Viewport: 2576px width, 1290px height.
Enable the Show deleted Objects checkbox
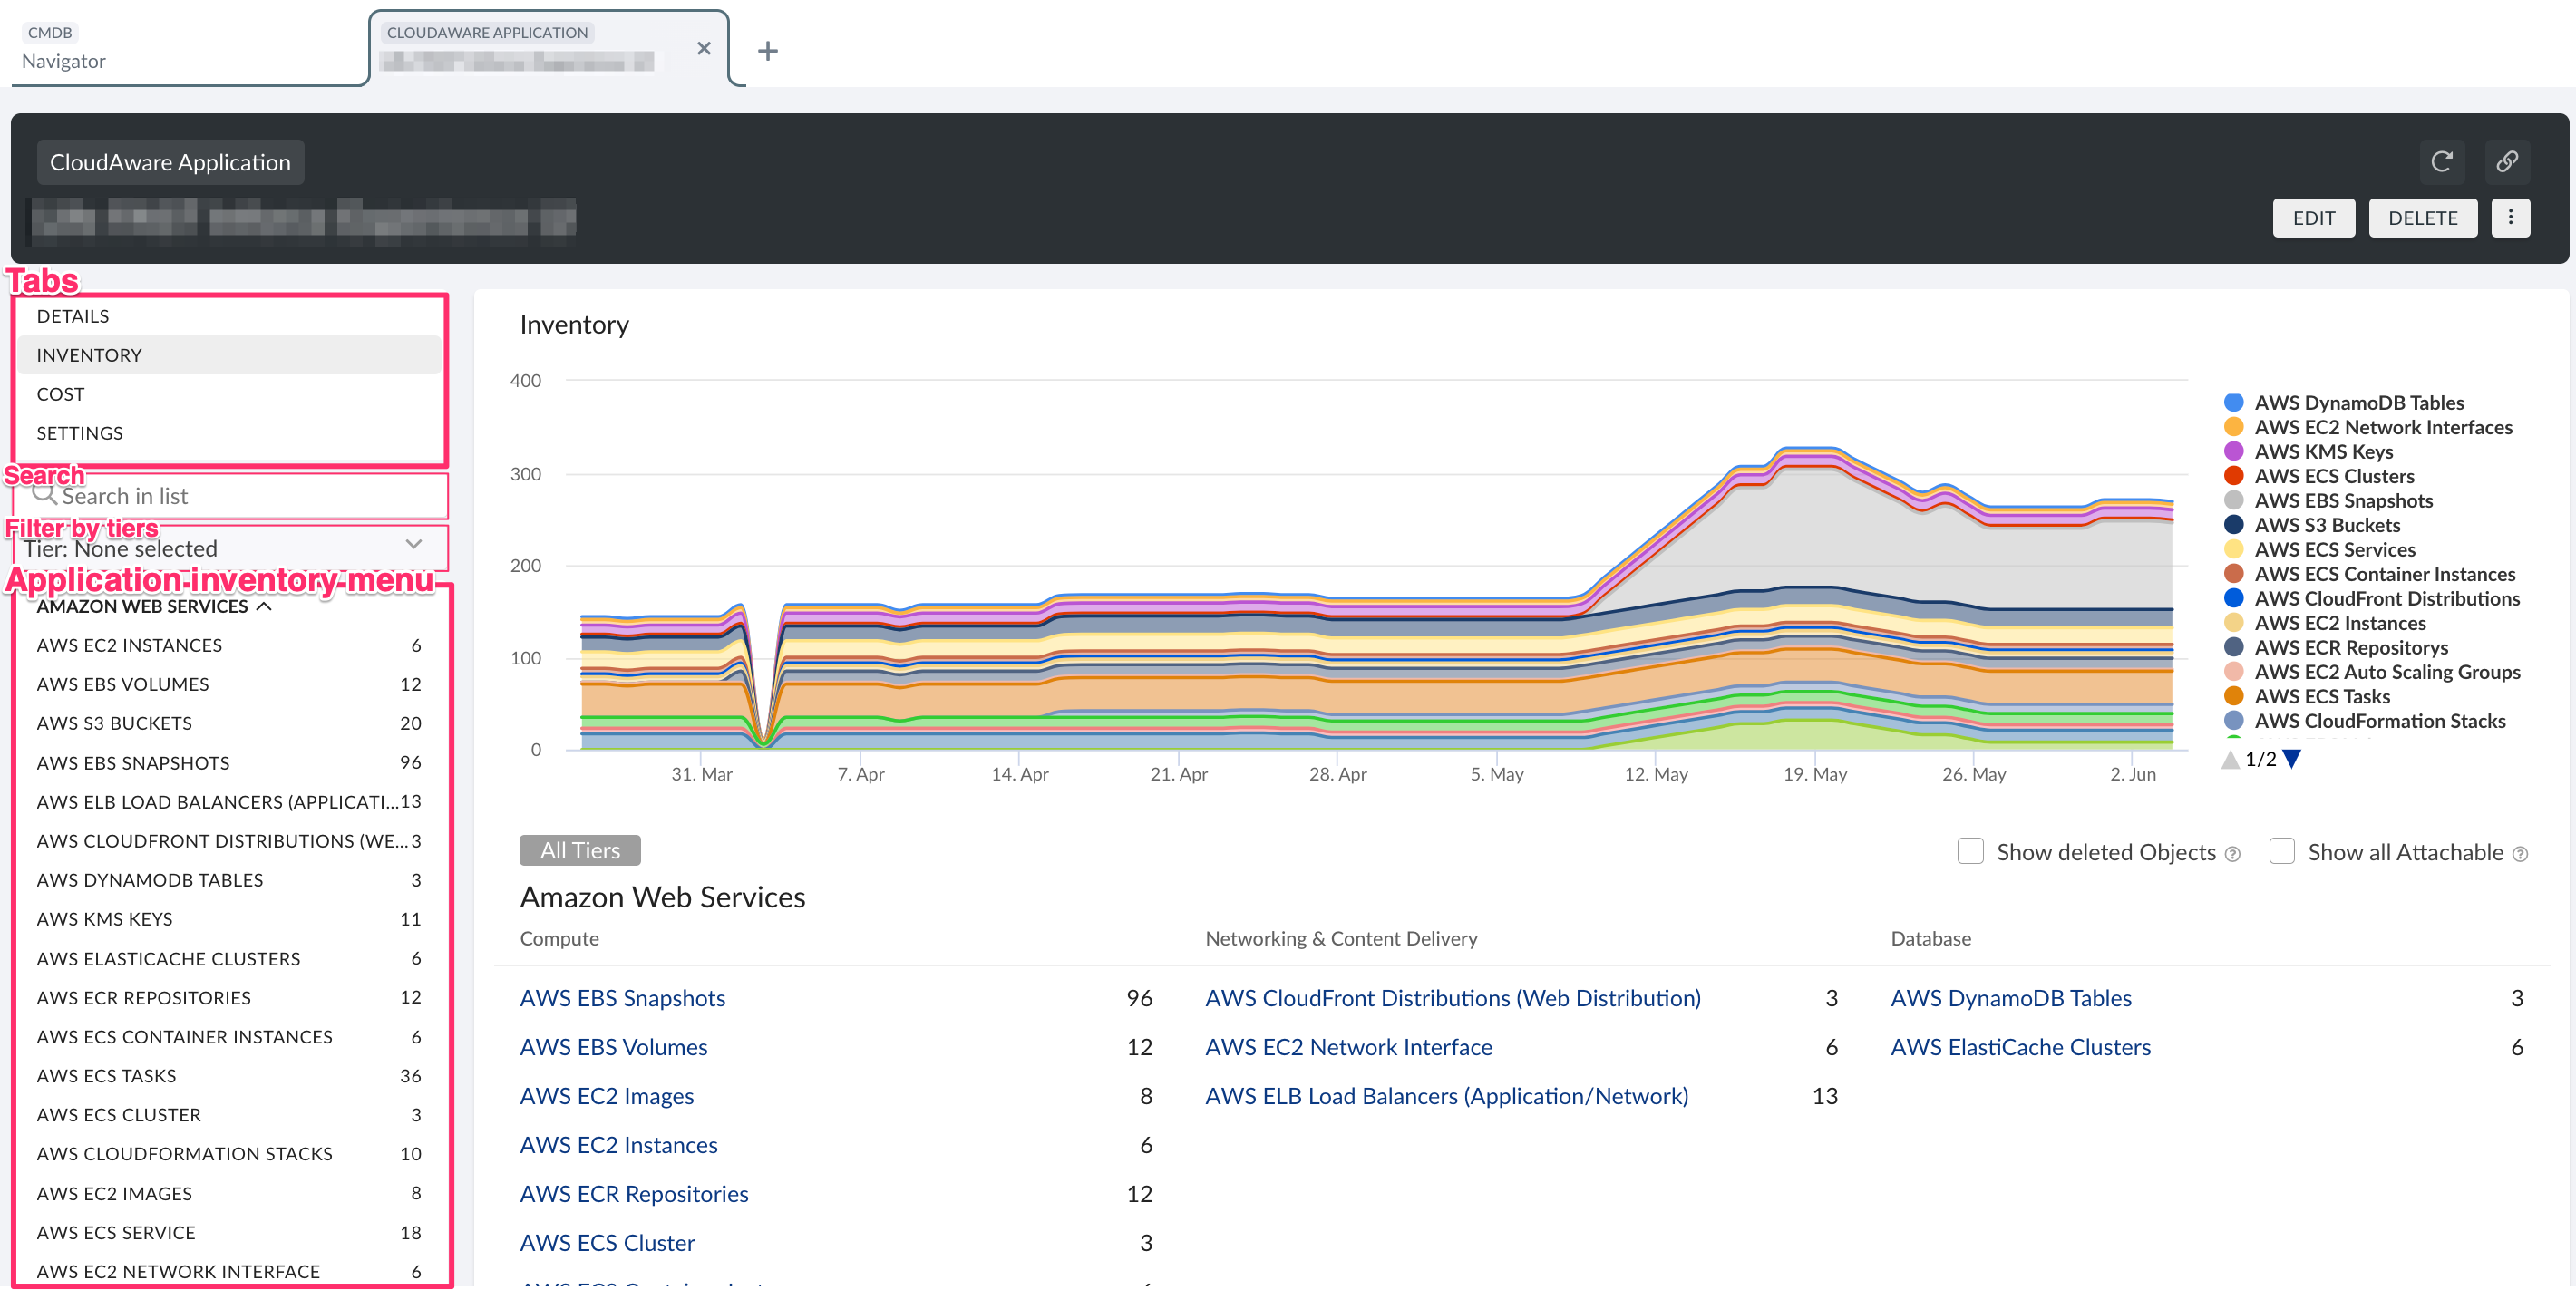pos(1970,851)
